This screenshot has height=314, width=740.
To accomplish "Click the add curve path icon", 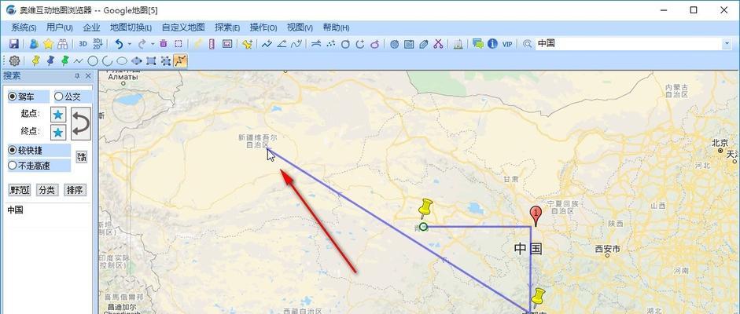I will click(296, 44).
